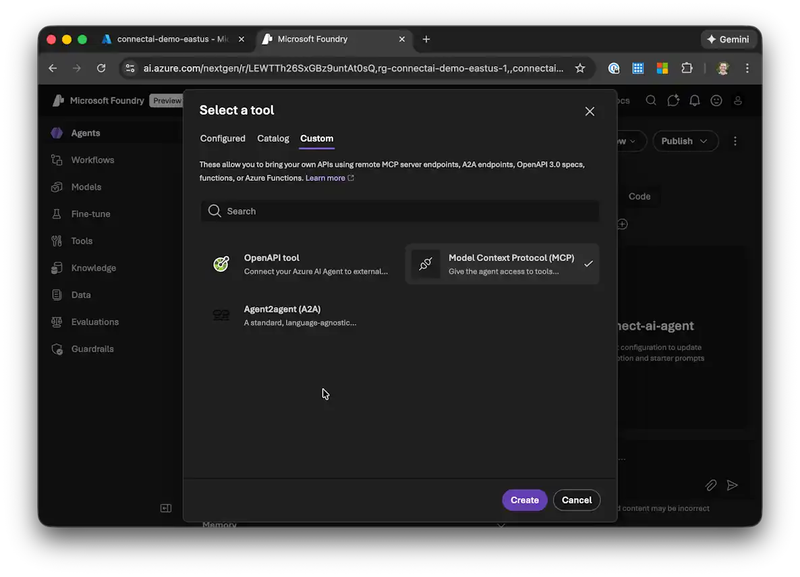The image size is (800, 577).
Task: Select the OpenAPI tool icon
Action: click(221, 264)
